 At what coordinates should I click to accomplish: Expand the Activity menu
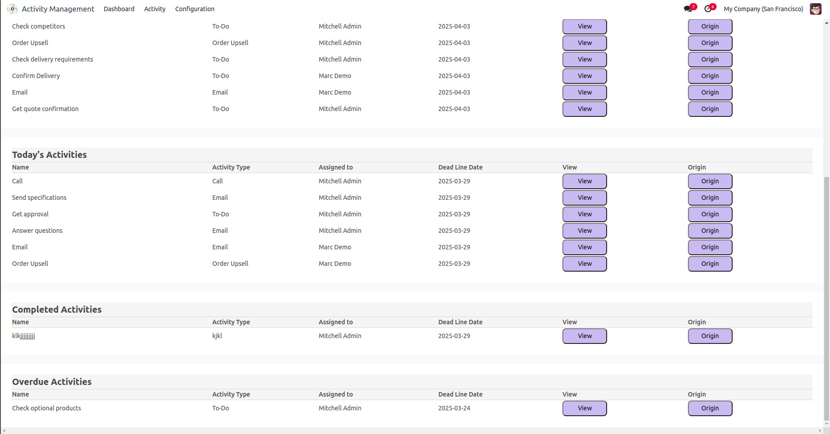click(155, 9)
